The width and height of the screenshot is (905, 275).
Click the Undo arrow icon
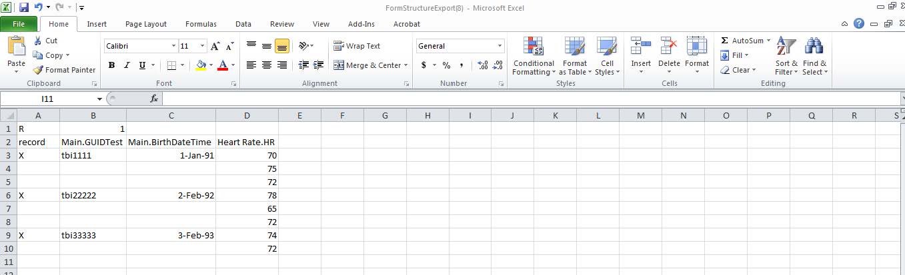38,8
